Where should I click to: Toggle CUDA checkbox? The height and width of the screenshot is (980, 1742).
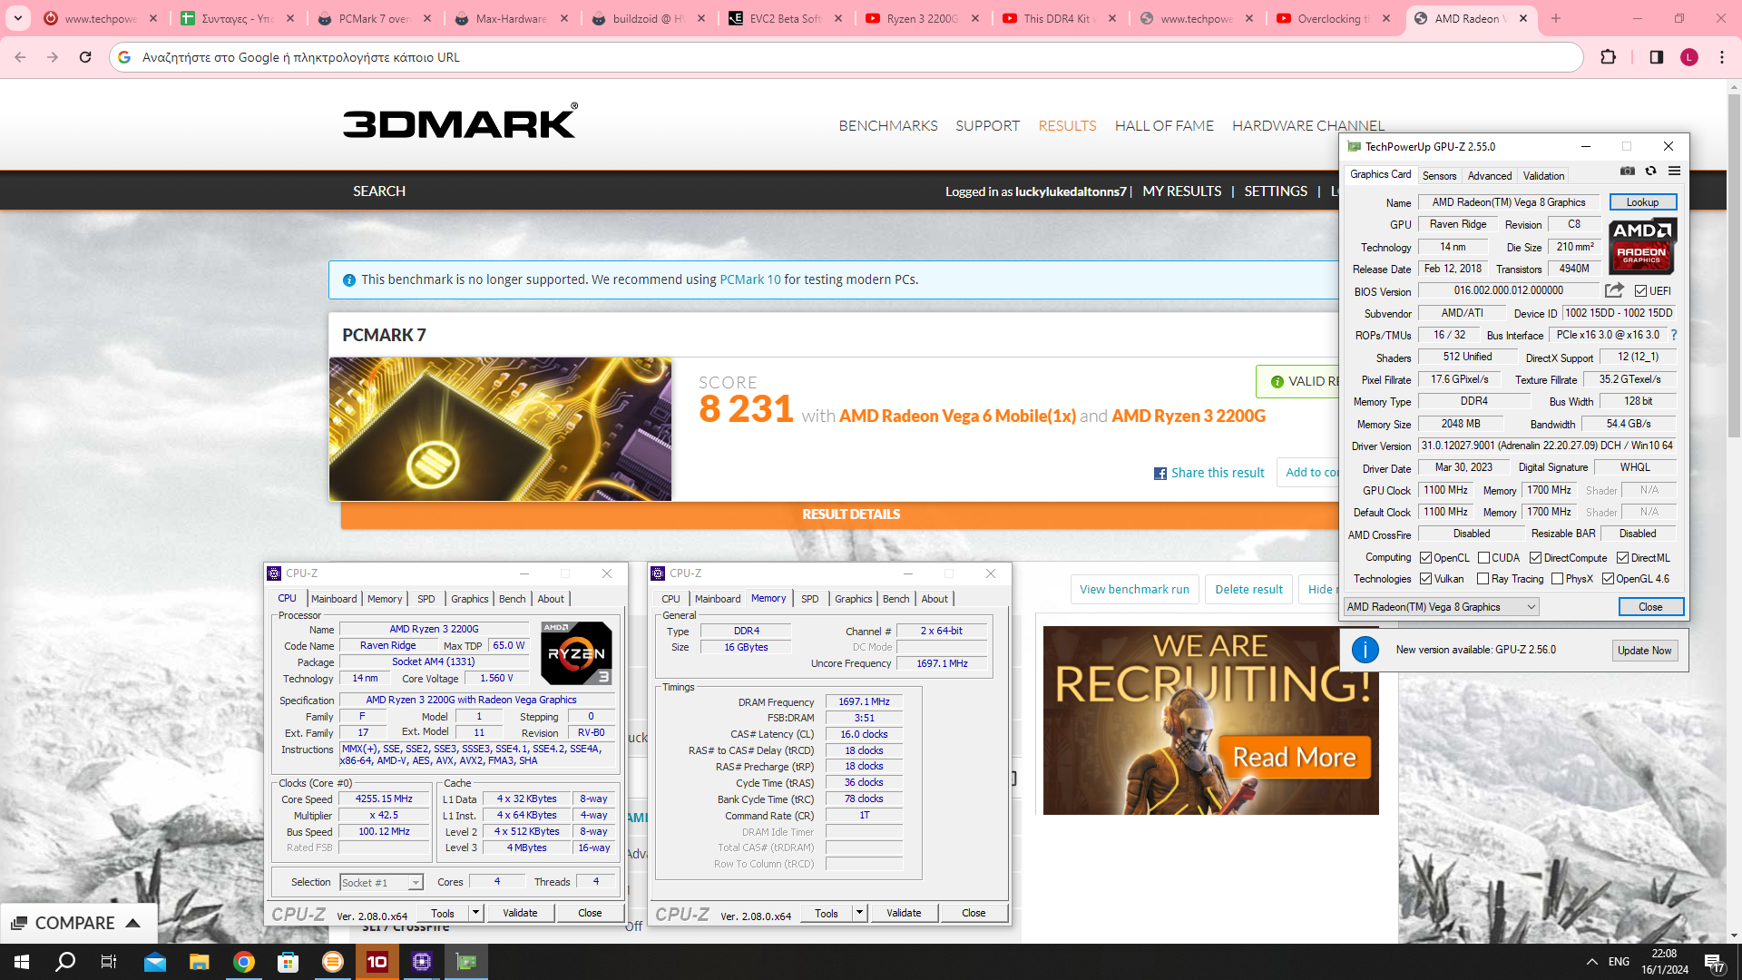[1483, 558]
